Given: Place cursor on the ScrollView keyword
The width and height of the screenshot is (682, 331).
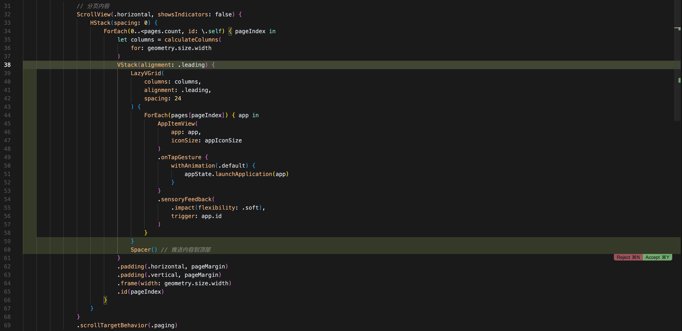Looking at the screenshot, I should (x=93, y=14).
